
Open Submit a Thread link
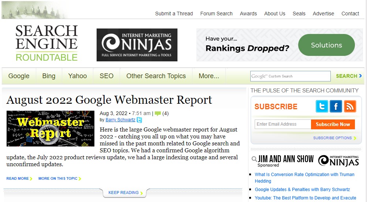[x=174, y=14]
